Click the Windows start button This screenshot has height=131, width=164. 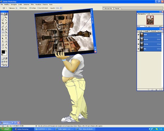pos(6,129)
